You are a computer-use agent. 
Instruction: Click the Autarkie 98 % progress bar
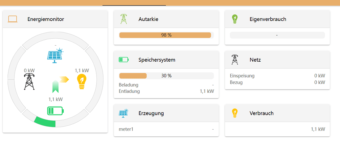coord(166,35)
